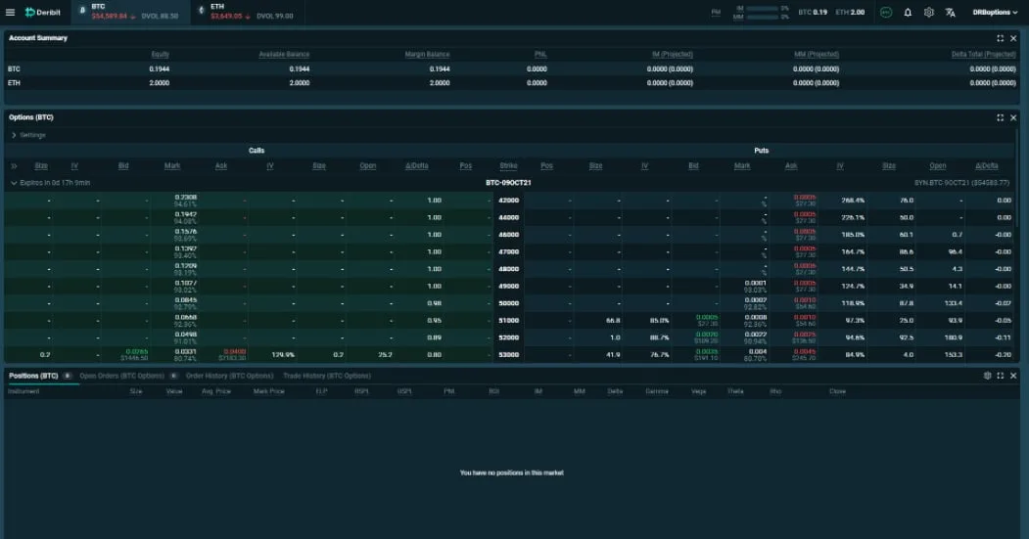The image size is (1029, 539).
Task: Click the Avg. Price column in Positions
Action: (216, 391)
